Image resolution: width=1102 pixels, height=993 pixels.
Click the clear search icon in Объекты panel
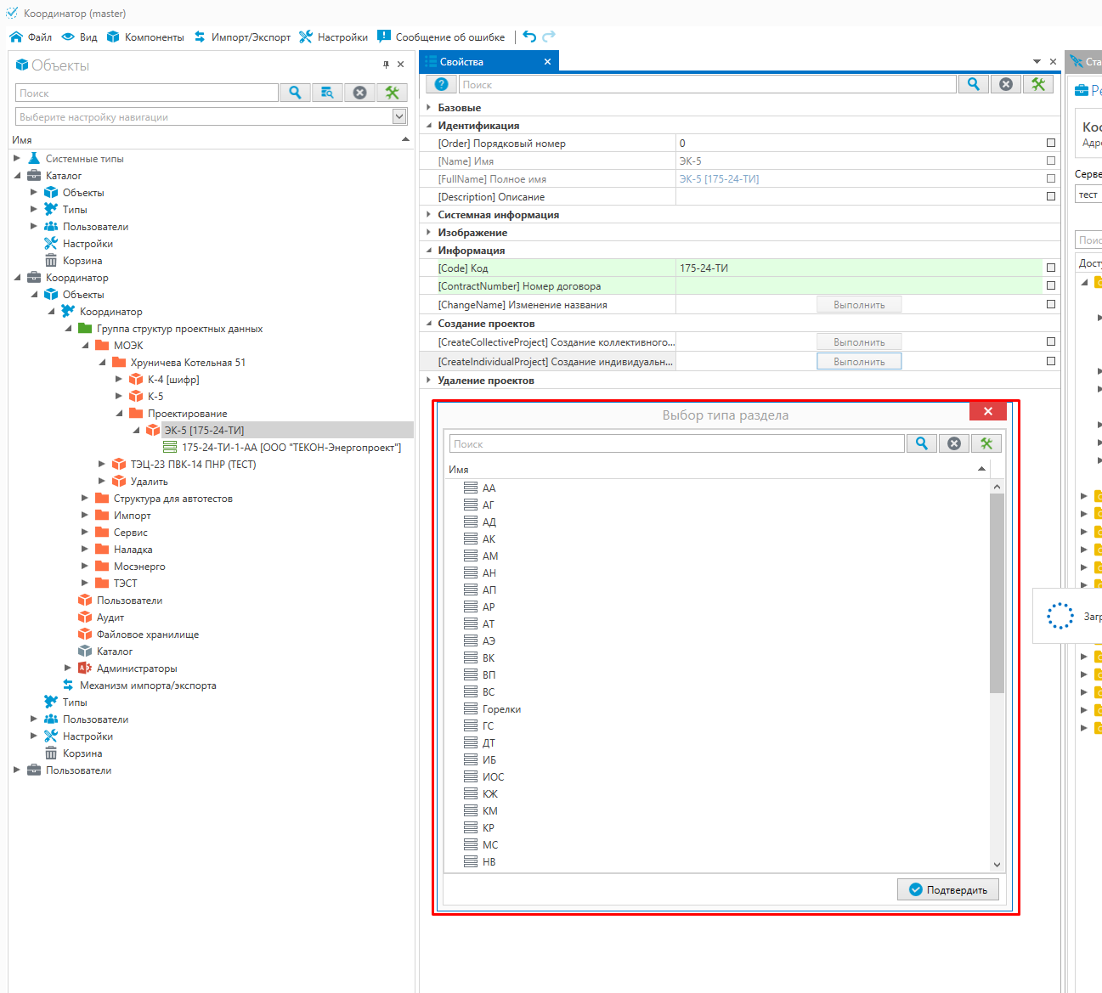[359, 93]
